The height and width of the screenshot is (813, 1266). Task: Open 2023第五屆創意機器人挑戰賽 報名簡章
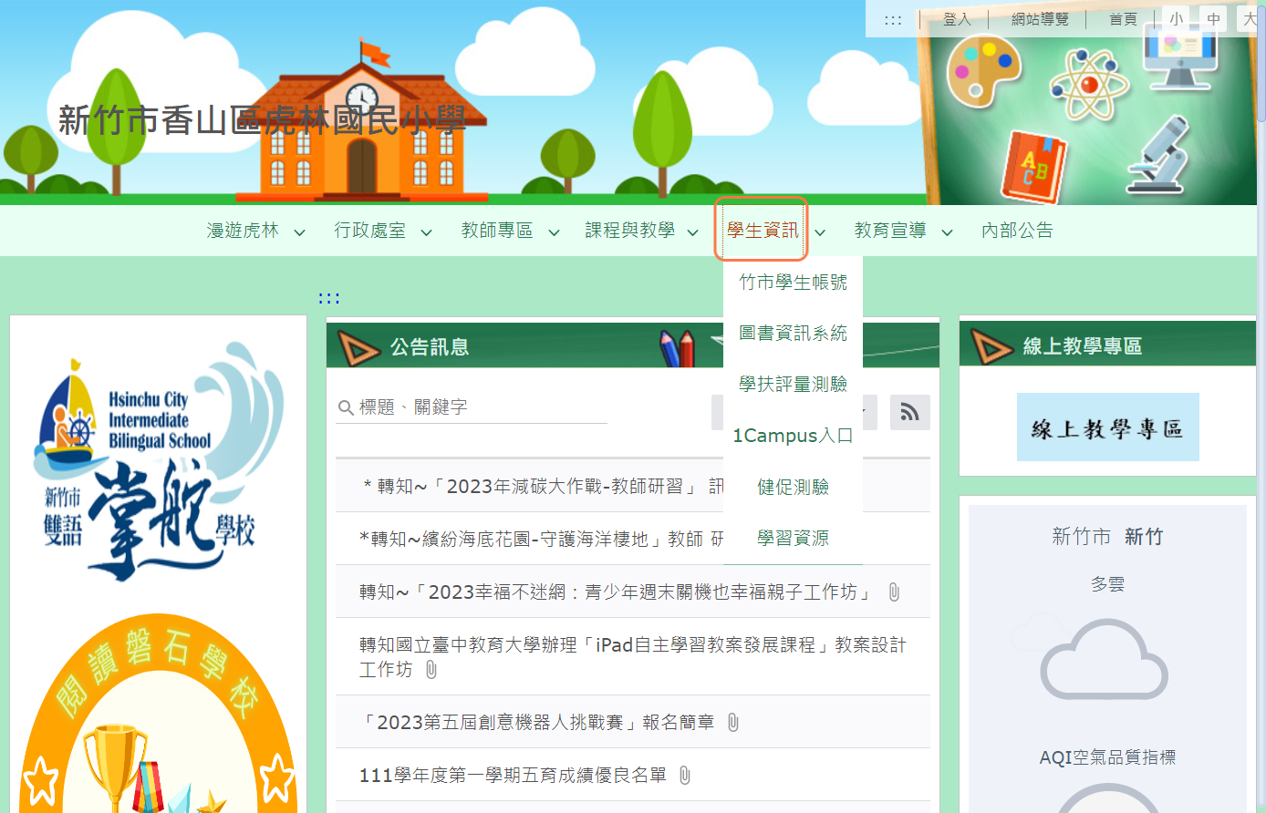click(536, 723)
